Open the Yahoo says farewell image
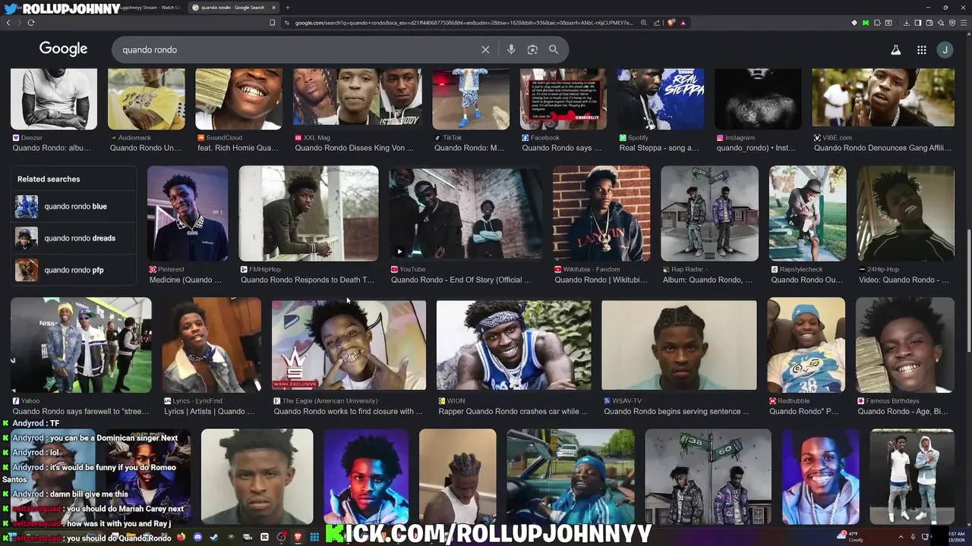 click(x=81, y=344)
